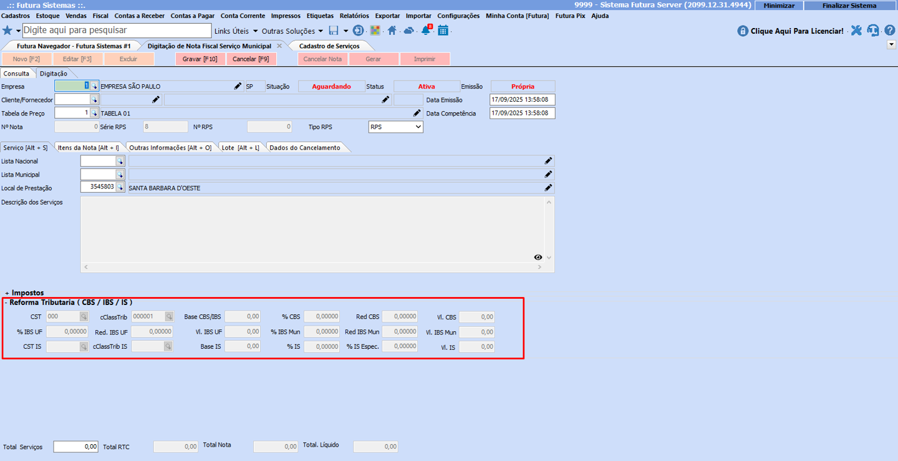Go to the home icon

tap(392, 31)
